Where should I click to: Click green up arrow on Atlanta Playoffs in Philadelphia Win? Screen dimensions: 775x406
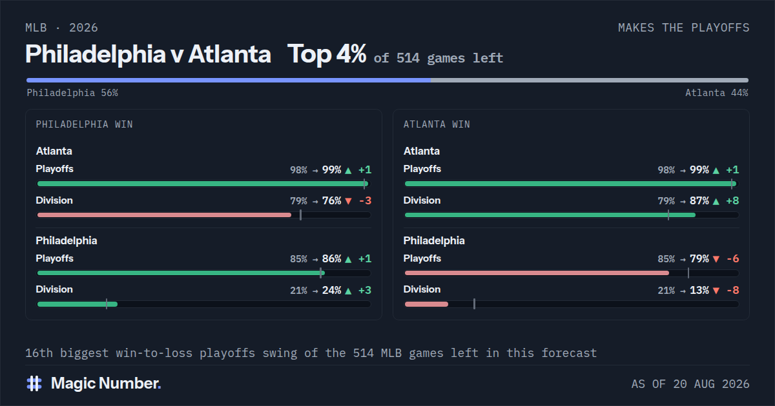(348, 170)
